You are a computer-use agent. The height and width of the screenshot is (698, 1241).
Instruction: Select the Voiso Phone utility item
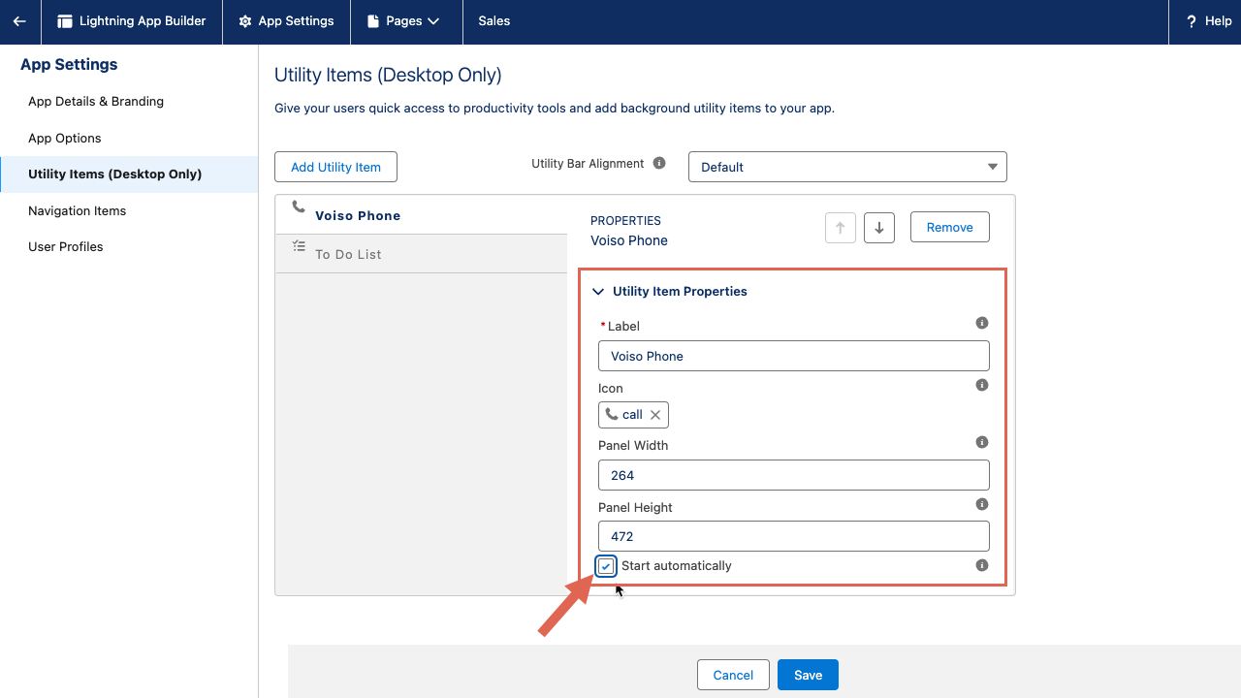click(x=422, y=215)
